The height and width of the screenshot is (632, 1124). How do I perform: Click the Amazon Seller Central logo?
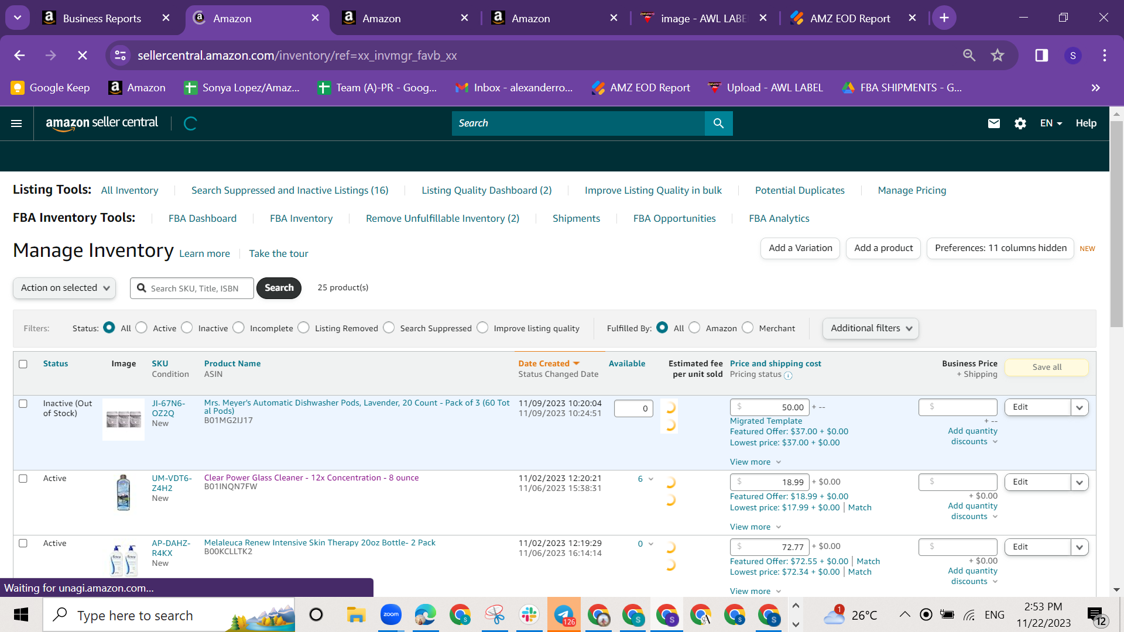102,123
